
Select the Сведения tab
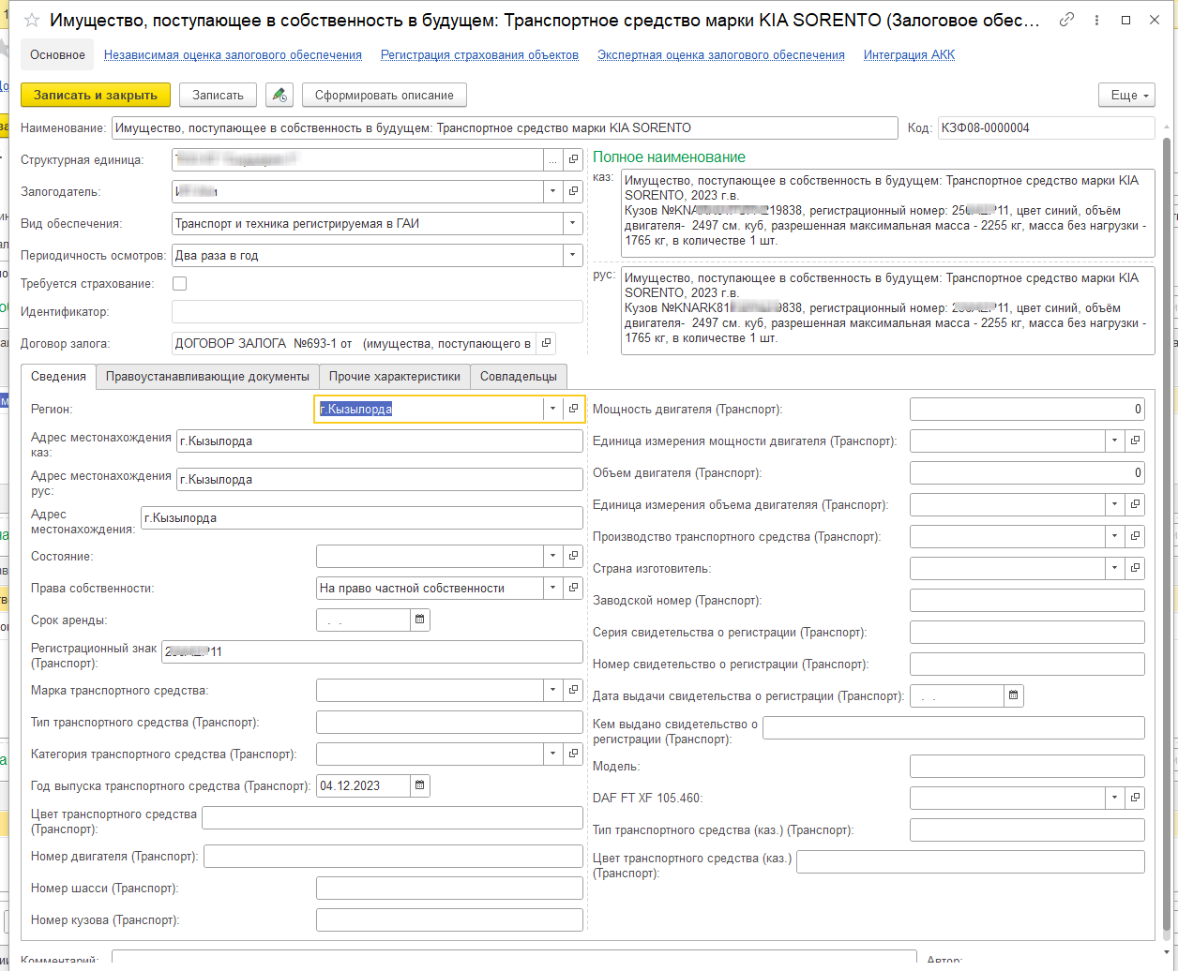pyautogui.click(x=58, y=376)
